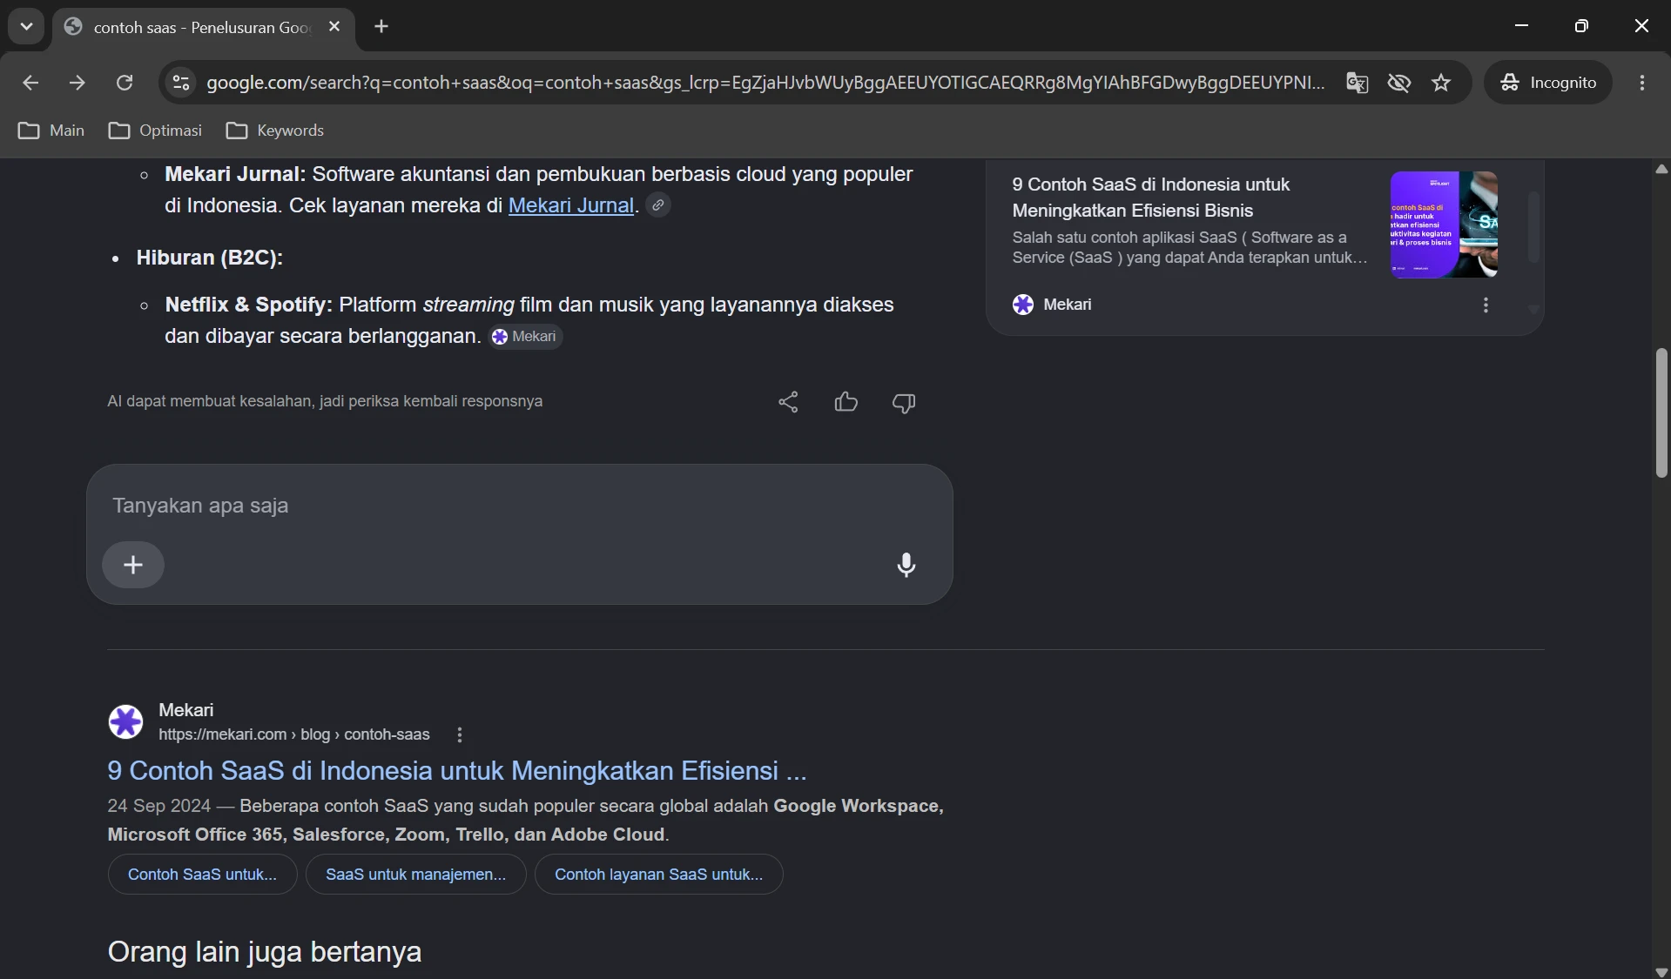
Task: Click the address bar URL field
Action: pyautogui.click(x=765, y=83)
